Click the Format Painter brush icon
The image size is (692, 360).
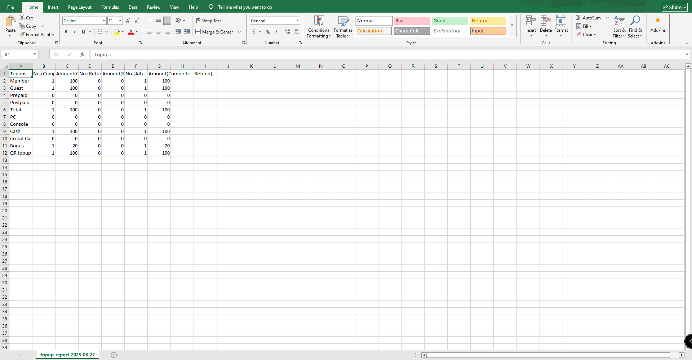[22, 35]
